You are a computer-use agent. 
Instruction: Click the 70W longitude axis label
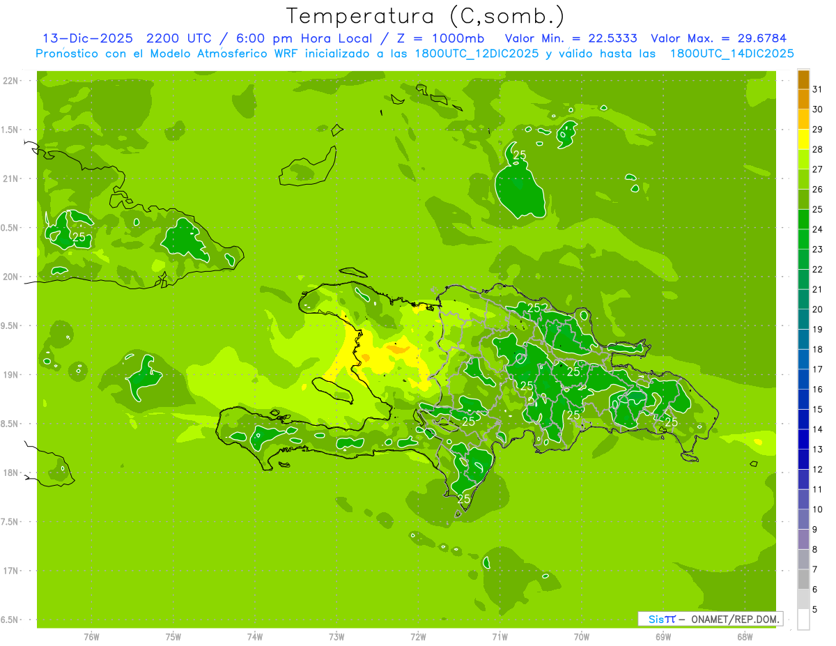(582, 636)
